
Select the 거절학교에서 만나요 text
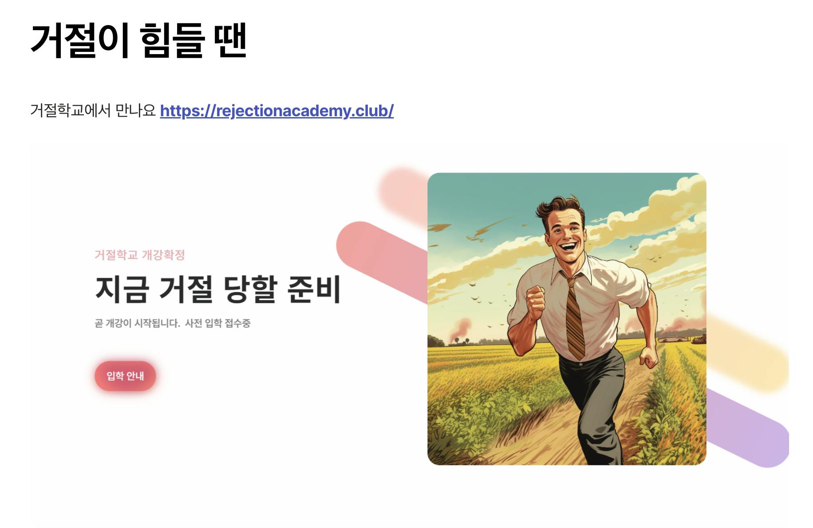(x=93, y=110)
